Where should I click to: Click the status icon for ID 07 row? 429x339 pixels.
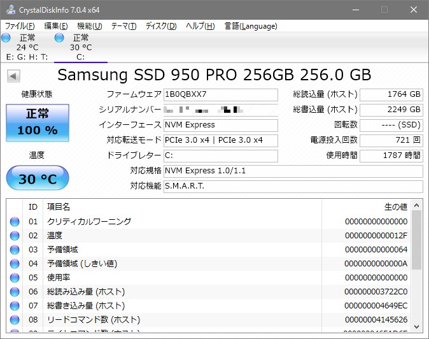[x=15, y=306]
